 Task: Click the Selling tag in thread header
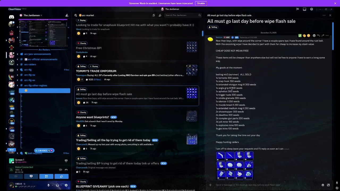coord(213,27)
